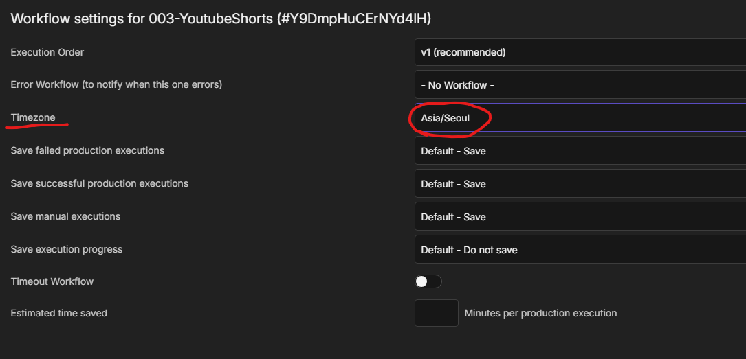This screenshot has height=359, width=746.
Task: Open the Asia/Seoul timezone dropdown
Action: [x=580, y=118]
